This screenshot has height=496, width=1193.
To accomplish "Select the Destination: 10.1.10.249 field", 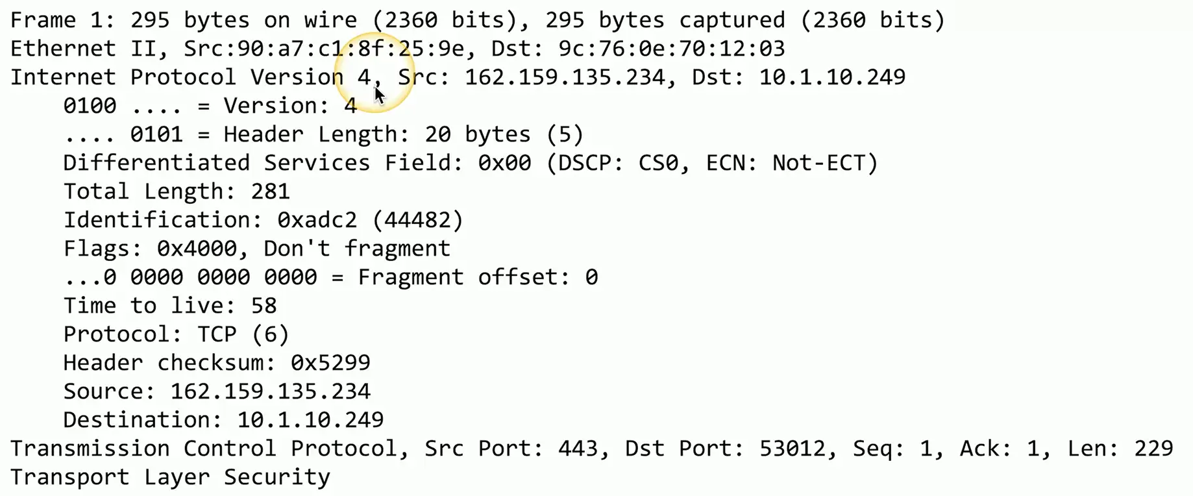I will click(223, 420).
